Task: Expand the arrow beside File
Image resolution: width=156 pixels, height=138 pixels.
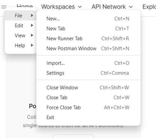Action: point(32,16)
